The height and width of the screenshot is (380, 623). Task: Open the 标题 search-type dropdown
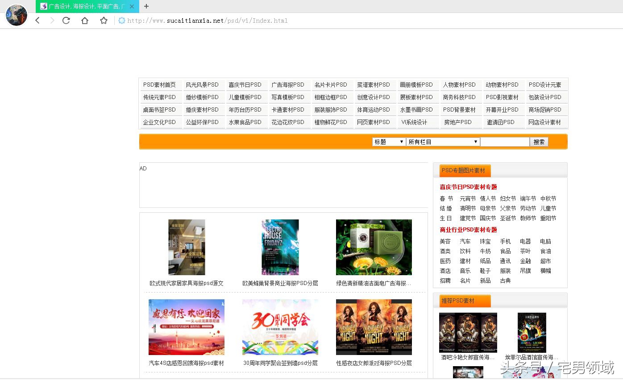tap(388, 141)
